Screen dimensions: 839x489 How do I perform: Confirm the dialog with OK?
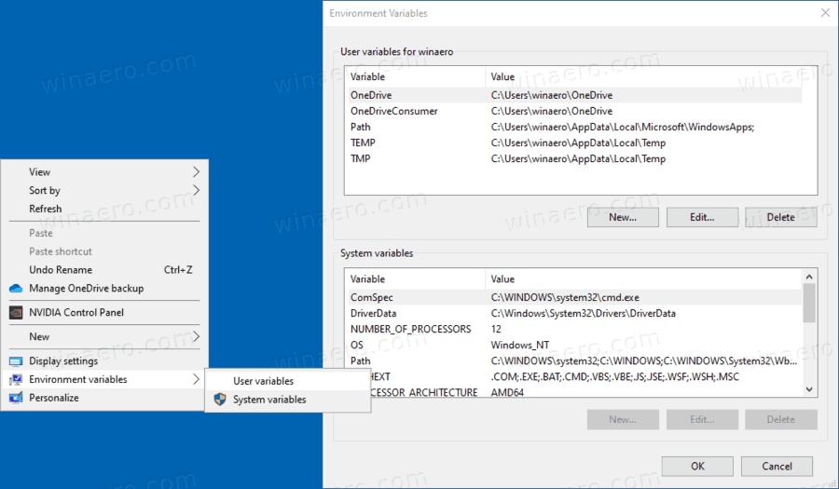click(697, 466)
